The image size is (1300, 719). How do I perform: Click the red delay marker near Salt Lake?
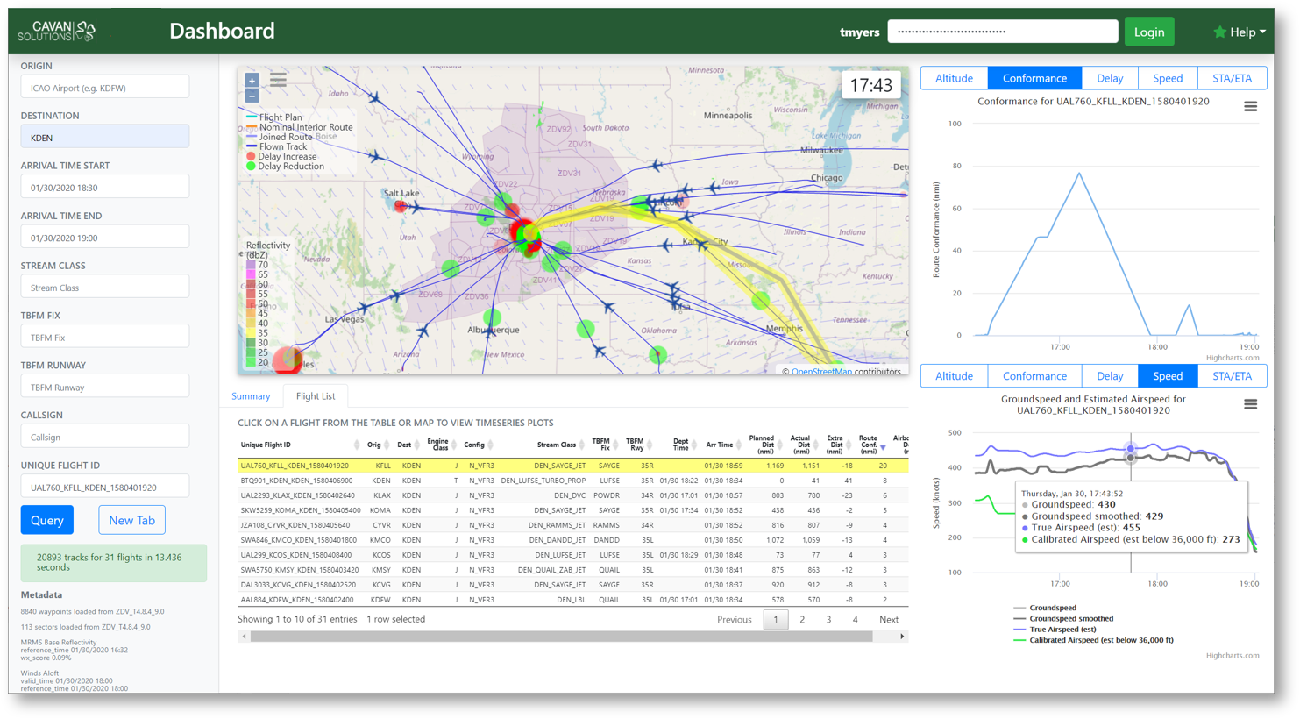point(401,206)
